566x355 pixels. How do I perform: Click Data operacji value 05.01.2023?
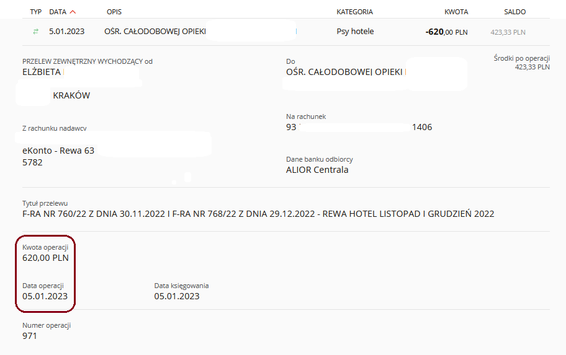pos(45,296)
